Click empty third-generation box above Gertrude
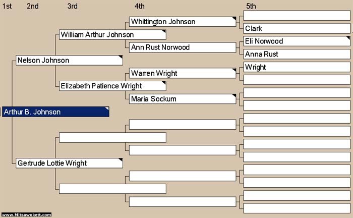 point(112,137)
